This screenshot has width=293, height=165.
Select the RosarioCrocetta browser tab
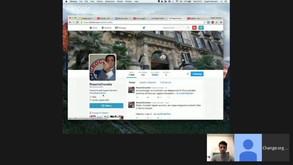click(x=176, y=18)
